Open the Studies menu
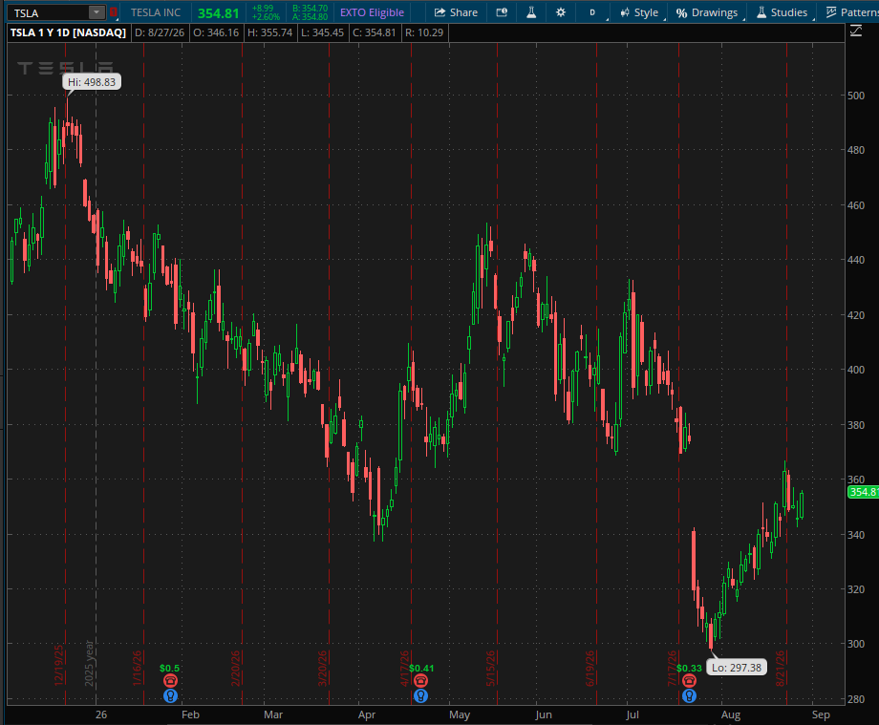The width and height of the screenshot is (879, 725). (782, 12)
